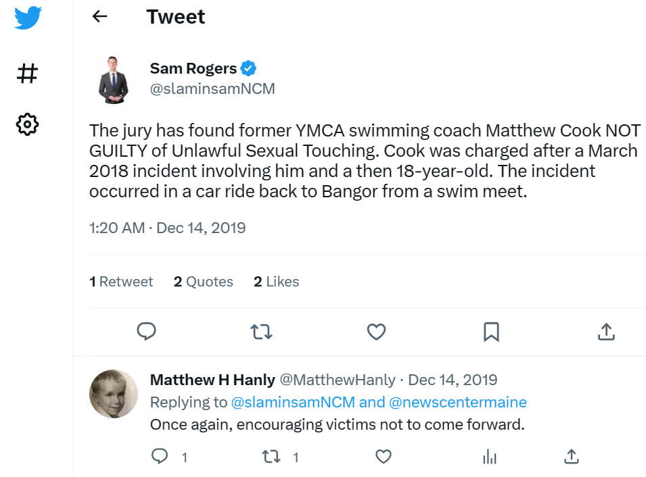Retweet the main tweet
Screen dimensions: 646x477
point(261,331)
